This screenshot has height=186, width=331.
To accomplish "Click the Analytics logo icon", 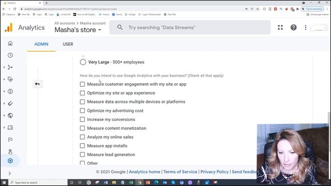I will click(x=9, y=27).
